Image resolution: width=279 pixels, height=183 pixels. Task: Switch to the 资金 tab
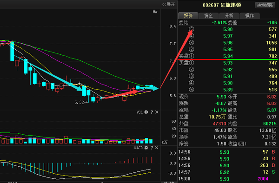[208, 15]
